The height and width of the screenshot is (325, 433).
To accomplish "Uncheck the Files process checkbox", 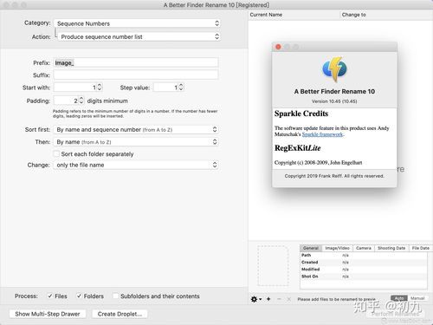I will point(50,296).
